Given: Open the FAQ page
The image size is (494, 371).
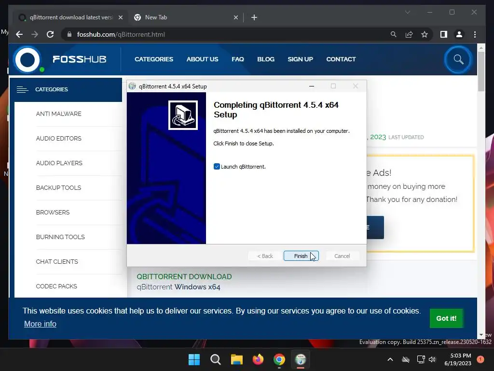Looking at the screenshot, I should 238,59.
